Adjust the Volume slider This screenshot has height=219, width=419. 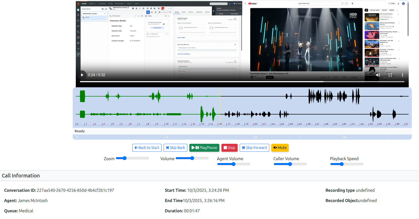(x=192, y=158)
